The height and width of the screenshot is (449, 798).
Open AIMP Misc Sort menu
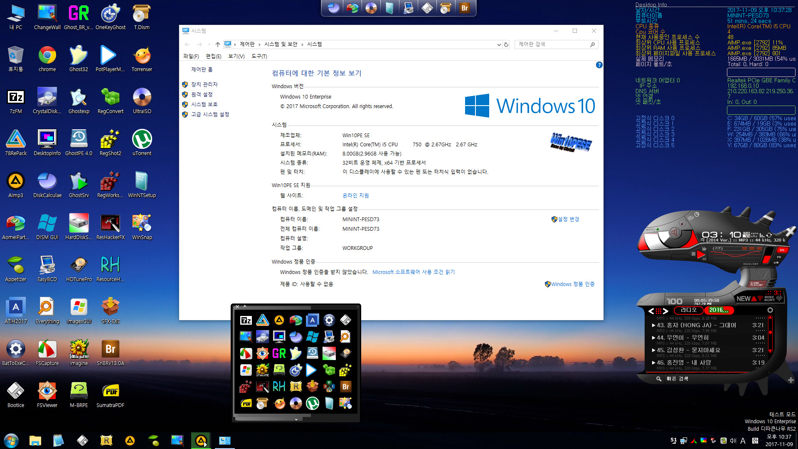click(x=769, y=298)
